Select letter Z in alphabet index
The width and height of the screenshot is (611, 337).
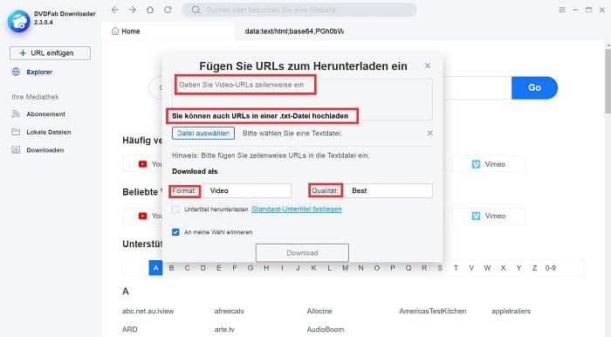tap(534, 268)
